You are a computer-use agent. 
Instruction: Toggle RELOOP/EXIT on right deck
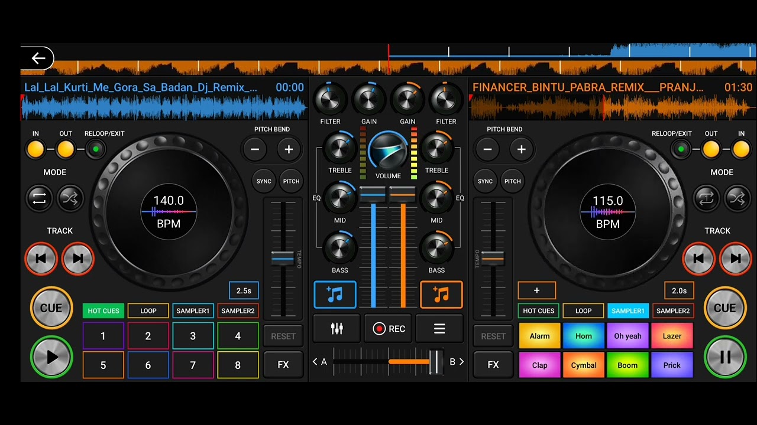681,149
